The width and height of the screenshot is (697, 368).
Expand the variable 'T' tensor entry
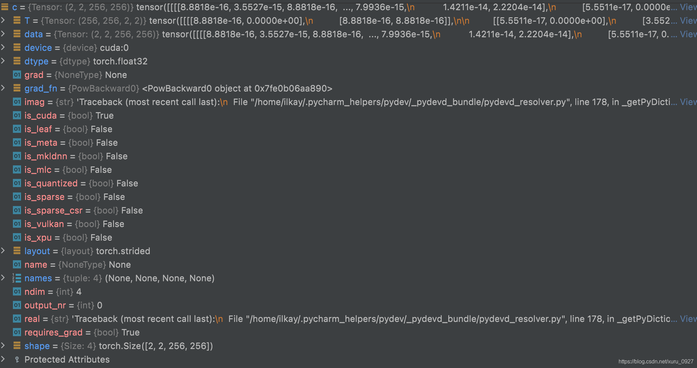point(4,20)
